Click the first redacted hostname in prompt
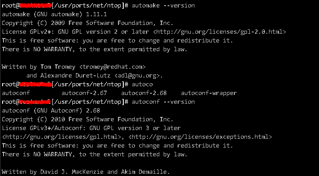Screen dimensions: 319x176 point(36,6)
